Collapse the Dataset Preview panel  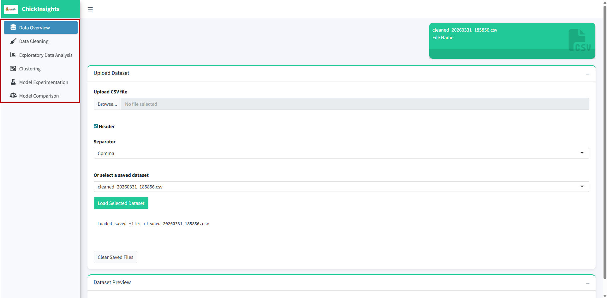(x=587, y=283)
